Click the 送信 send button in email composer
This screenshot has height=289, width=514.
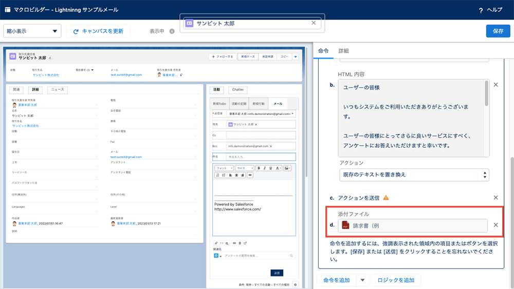point(277,273)
